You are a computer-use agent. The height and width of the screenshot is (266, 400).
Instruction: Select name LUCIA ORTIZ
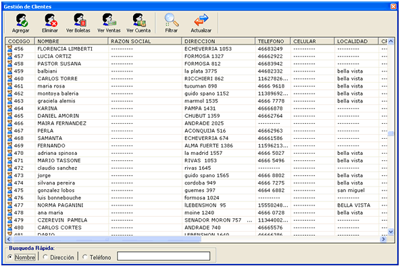click(54, 56)
